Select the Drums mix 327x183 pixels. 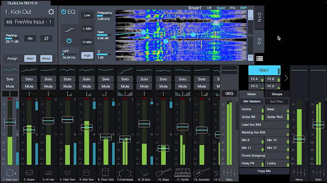pos(252,109)
